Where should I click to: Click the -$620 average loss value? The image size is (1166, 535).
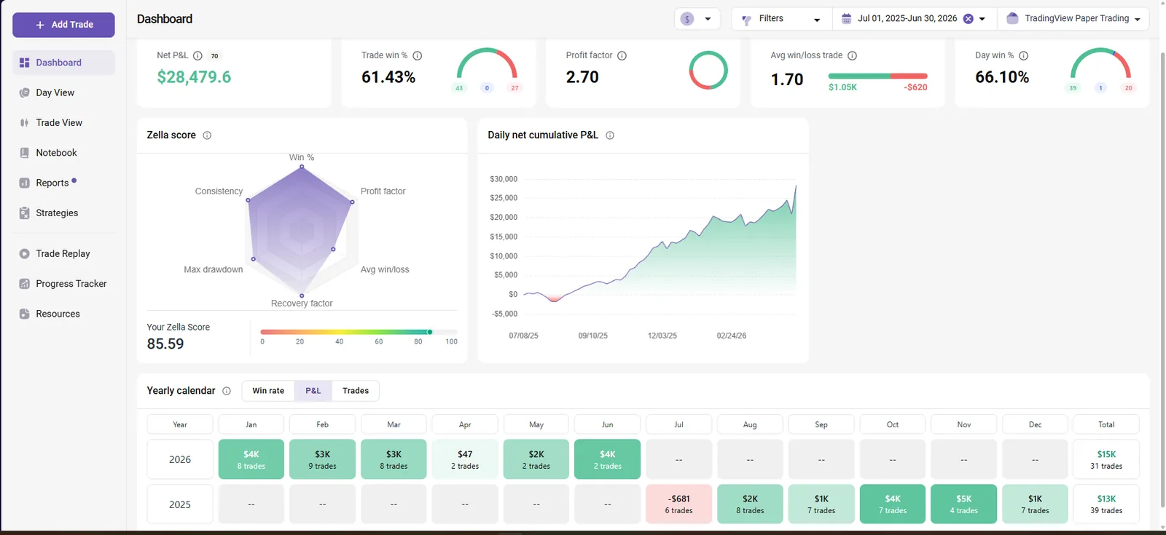tap(915, 87)
